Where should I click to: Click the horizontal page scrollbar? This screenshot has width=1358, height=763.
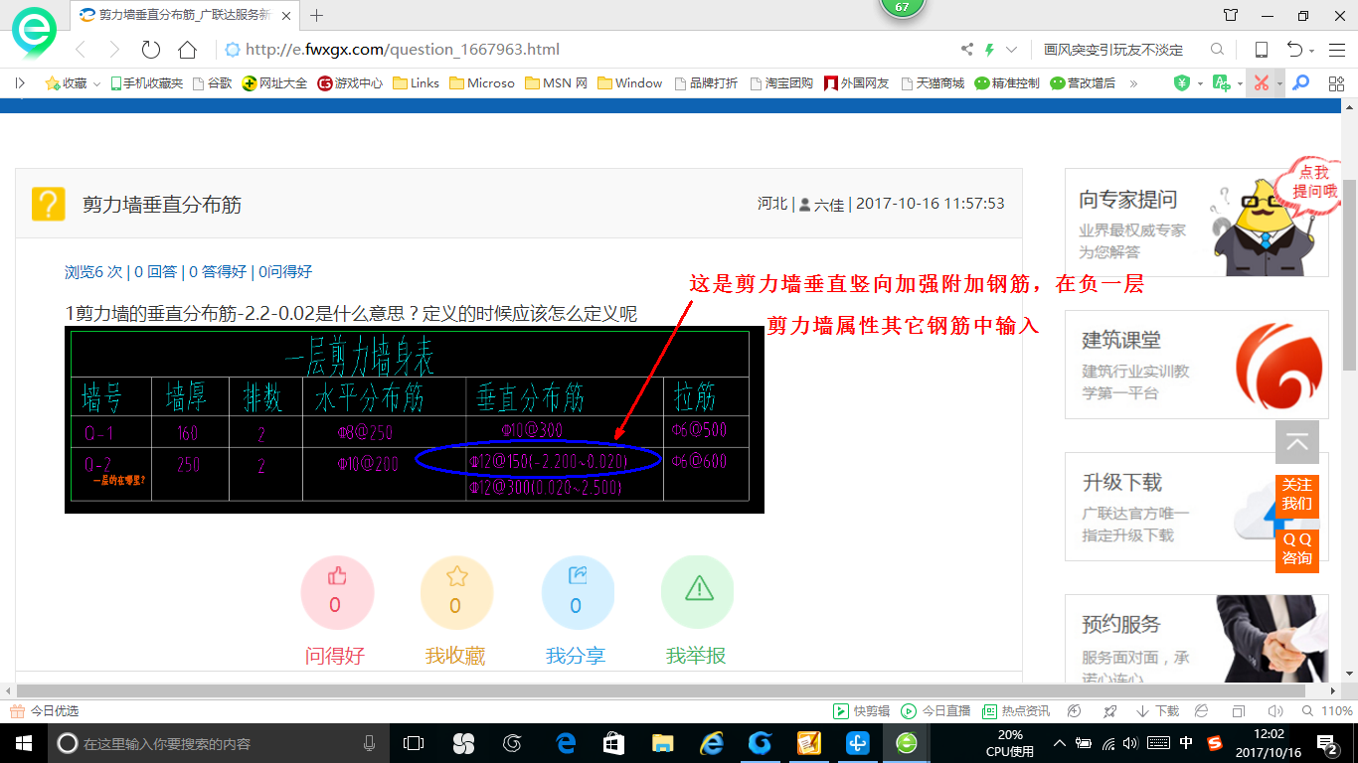point(661,690)
